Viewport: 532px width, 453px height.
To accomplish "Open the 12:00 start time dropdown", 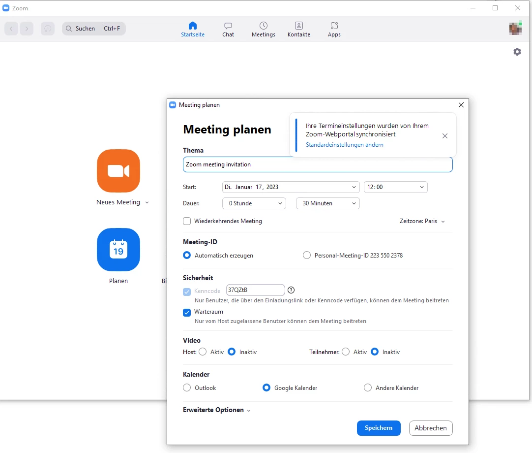I will tap(396, 187).
